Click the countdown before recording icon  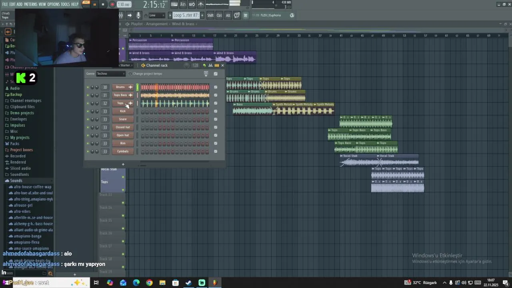tap(183, 4)
